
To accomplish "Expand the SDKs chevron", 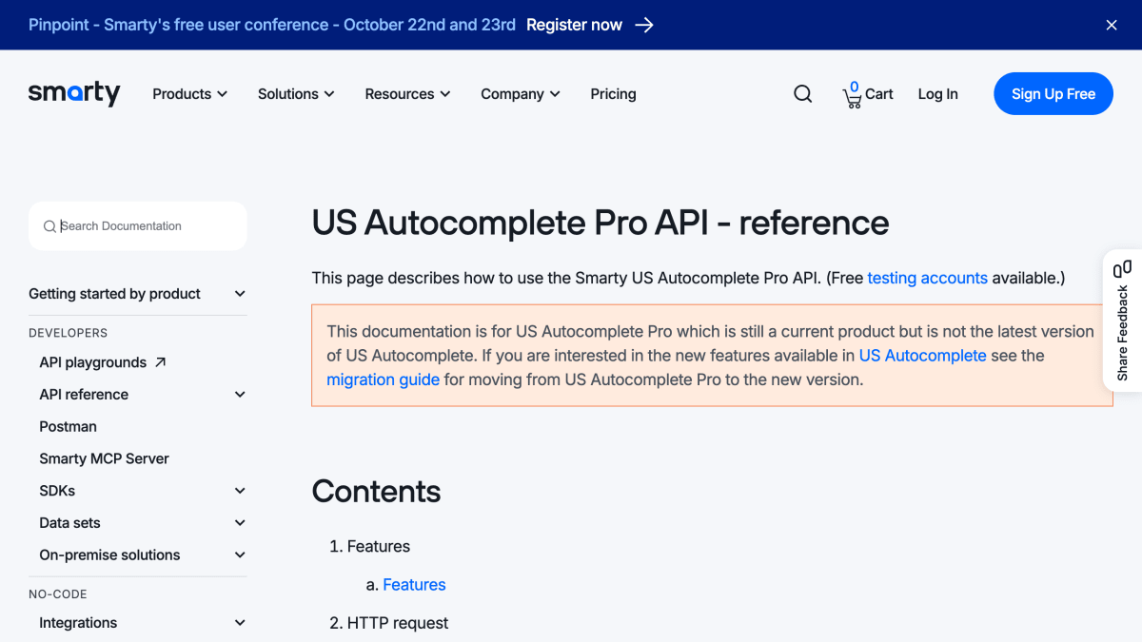I will (240, 491).
